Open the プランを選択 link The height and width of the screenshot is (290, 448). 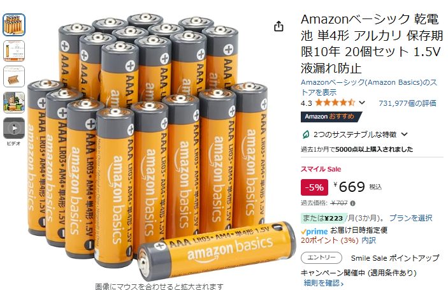411,218
